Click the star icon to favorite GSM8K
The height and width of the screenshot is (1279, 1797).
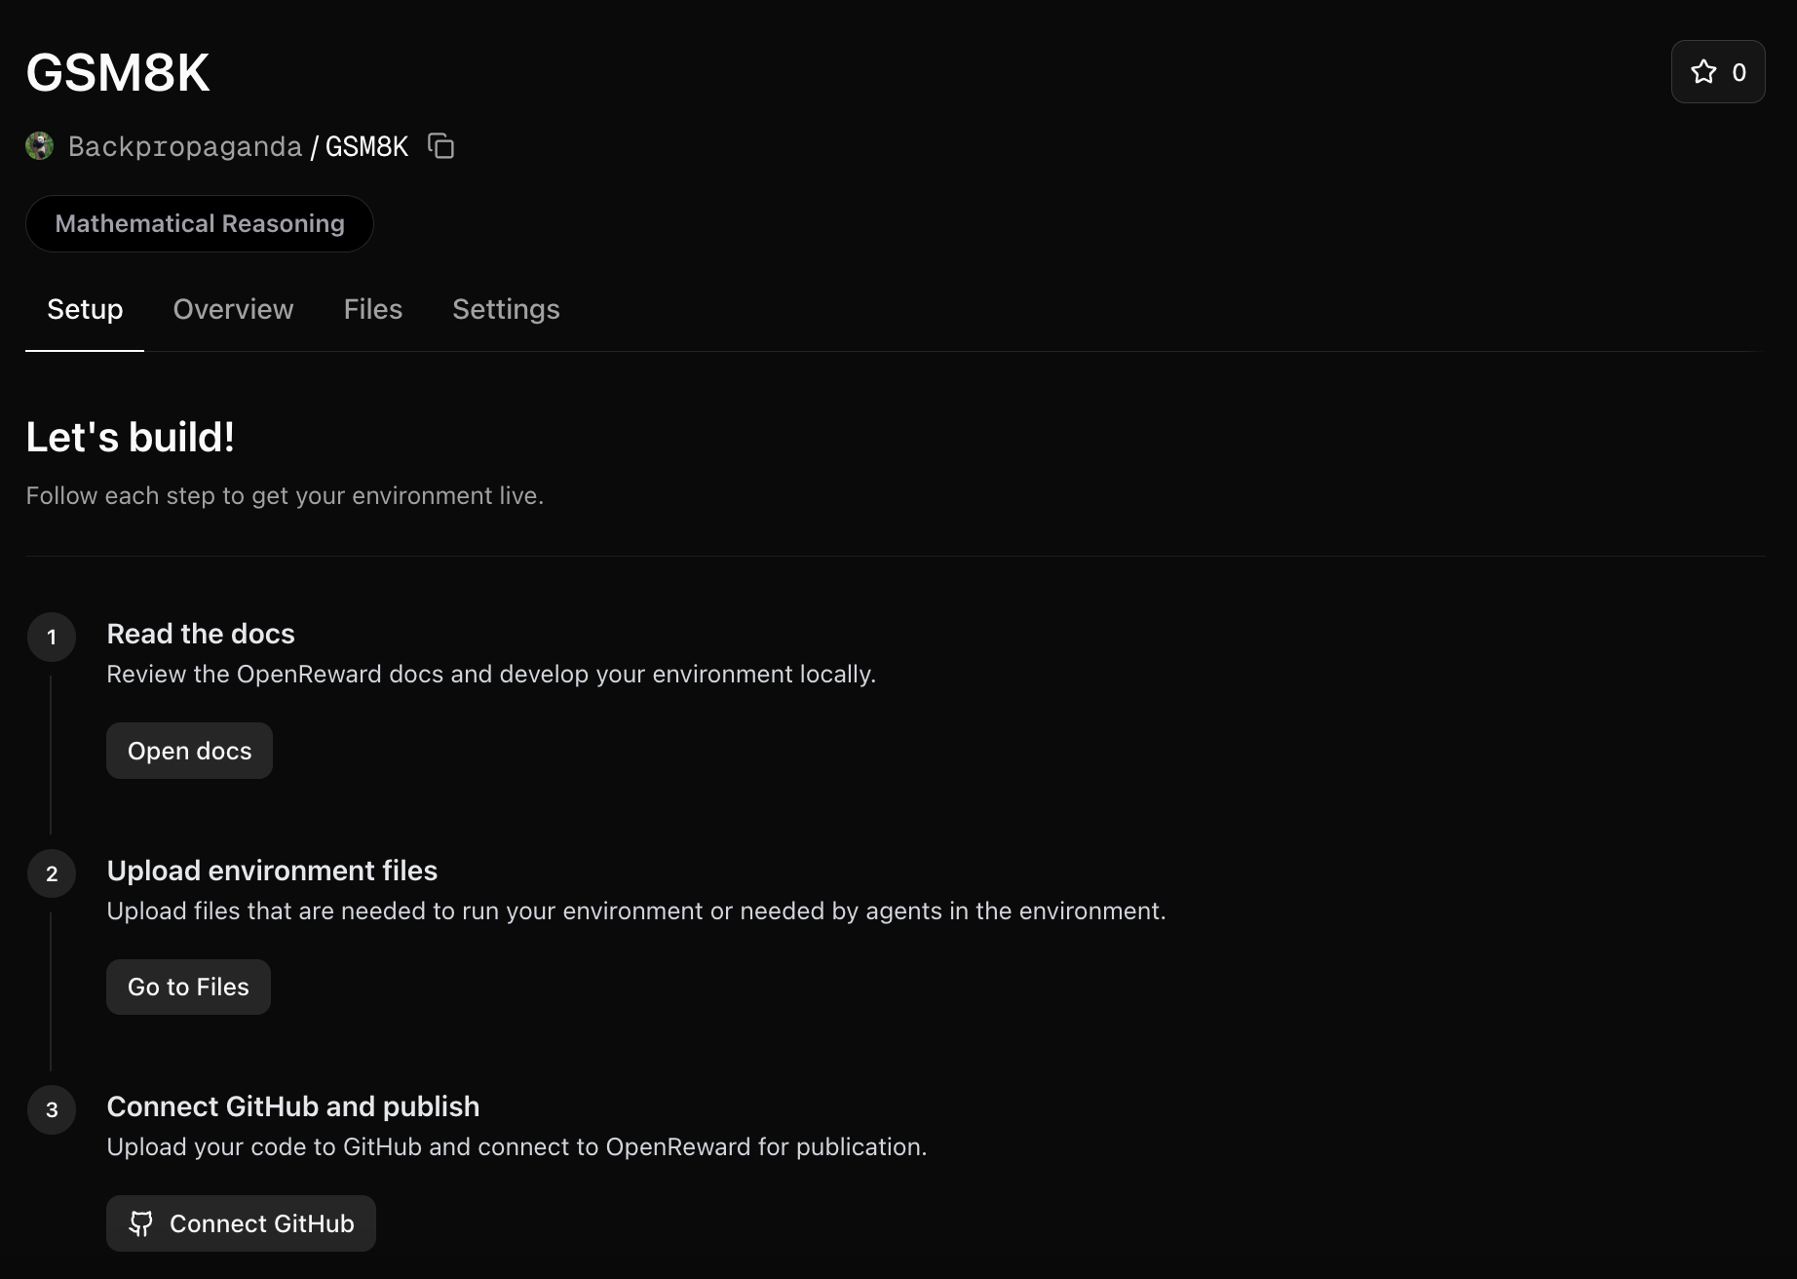[1702, 71]
